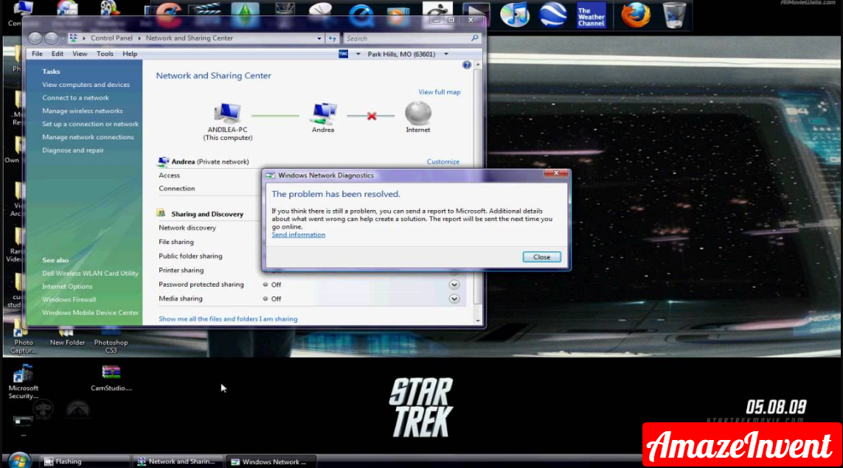This screenshot has width=843, height=468.
Task: Open the File menu
Action: pos(37,54)
